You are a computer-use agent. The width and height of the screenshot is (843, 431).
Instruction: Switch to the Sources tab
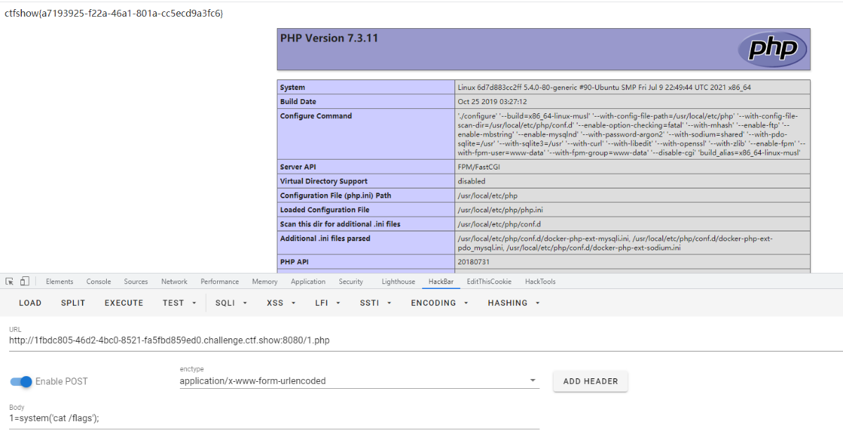[x=136, y=281]
